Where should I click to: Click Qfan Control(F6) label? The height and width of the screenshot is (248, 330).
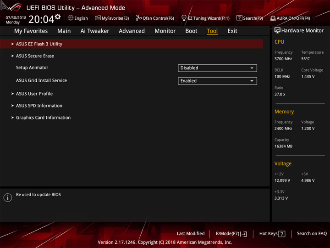point(158,18)
